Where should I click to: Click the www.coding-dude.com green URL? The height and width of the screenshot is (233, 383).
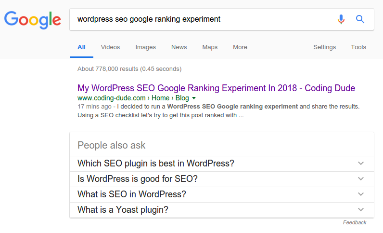pos(111,98)
